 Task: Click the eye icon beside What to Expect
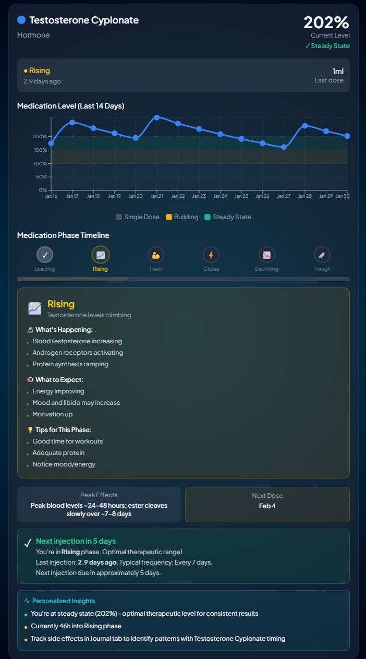click(x=30, y=380)
